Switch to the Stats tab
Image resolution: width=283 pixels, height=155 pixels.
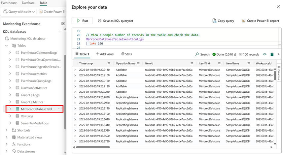(126, 54)
